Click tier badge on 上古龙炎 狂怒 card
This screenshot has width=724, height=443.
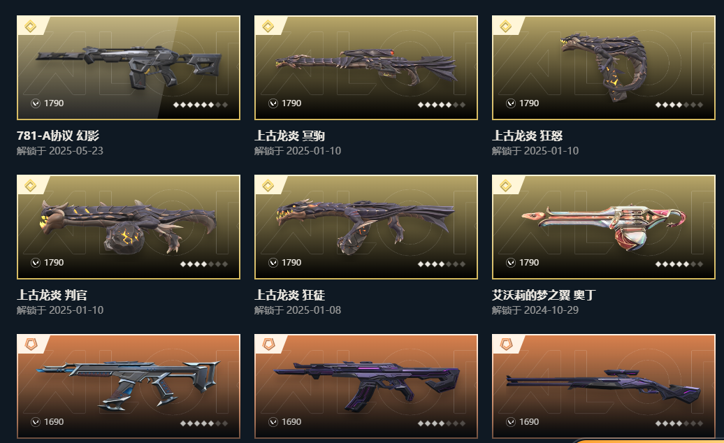(x=505, y=27)
